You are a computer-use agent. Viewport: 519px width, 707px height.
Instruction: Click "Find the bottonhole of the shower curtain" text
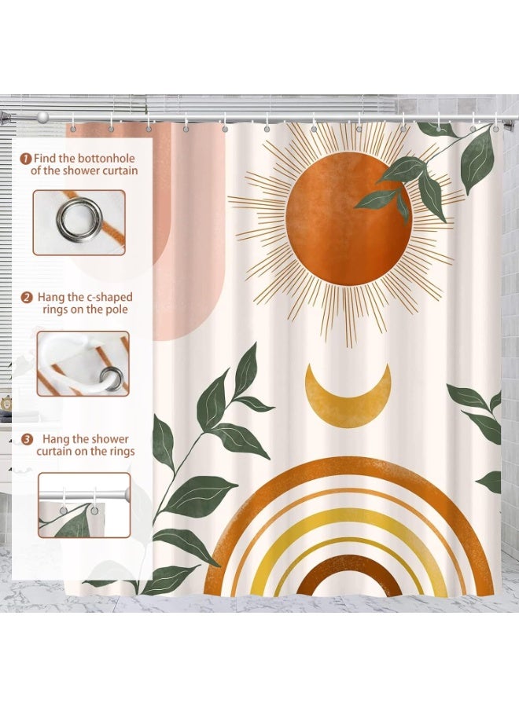coord(83,164)
